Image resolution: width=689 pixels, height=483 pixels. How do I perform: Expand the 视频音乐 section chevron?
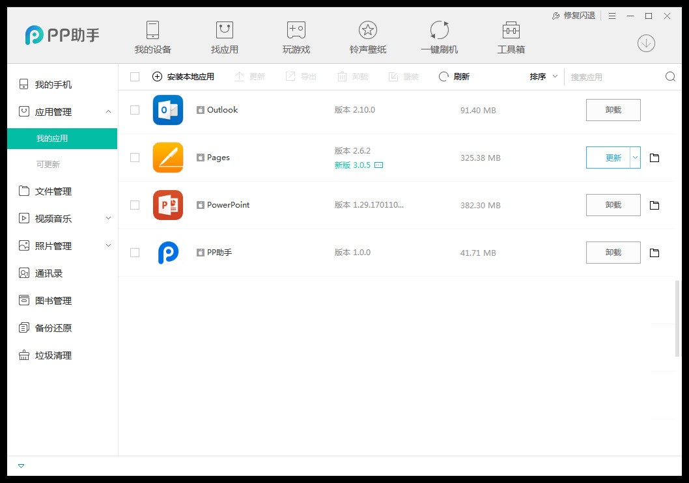click(109, 218)
